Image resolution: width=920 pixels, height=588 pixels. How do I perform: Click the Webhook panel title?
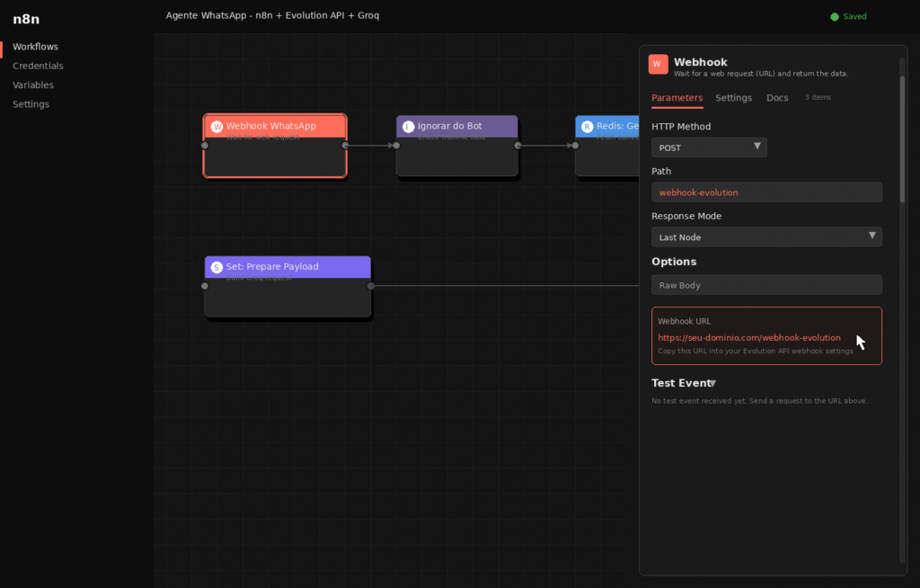pos(701,62)
